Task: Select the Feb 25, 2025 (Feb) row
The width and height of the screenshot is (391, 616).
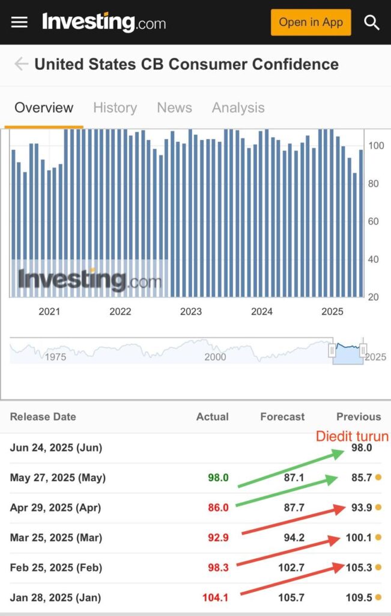Action: click(195, 568)
